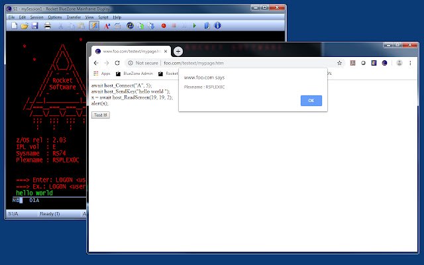
Task: Click the blue square extension icon in Chrome
Action: (374, 63)
